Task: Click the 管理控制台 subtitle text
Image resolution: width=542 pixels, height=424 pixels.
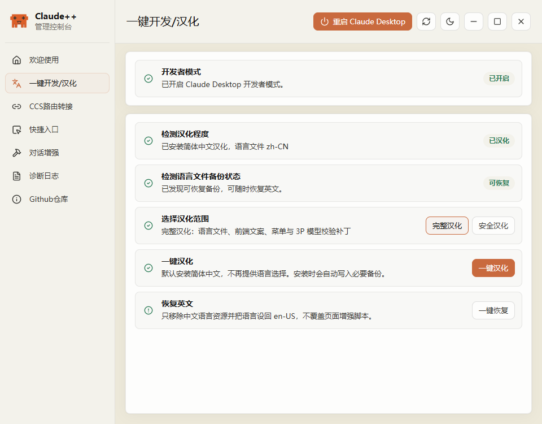Action: 53,27
